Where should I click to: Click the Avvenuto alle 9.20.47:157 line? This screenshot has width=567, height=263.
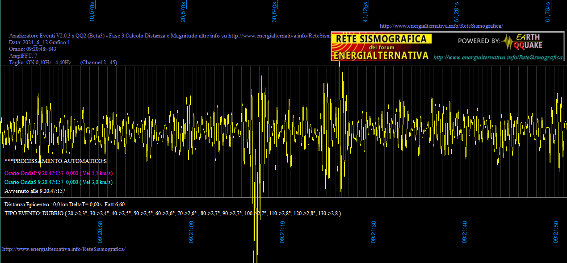click(x=35, y=191)
